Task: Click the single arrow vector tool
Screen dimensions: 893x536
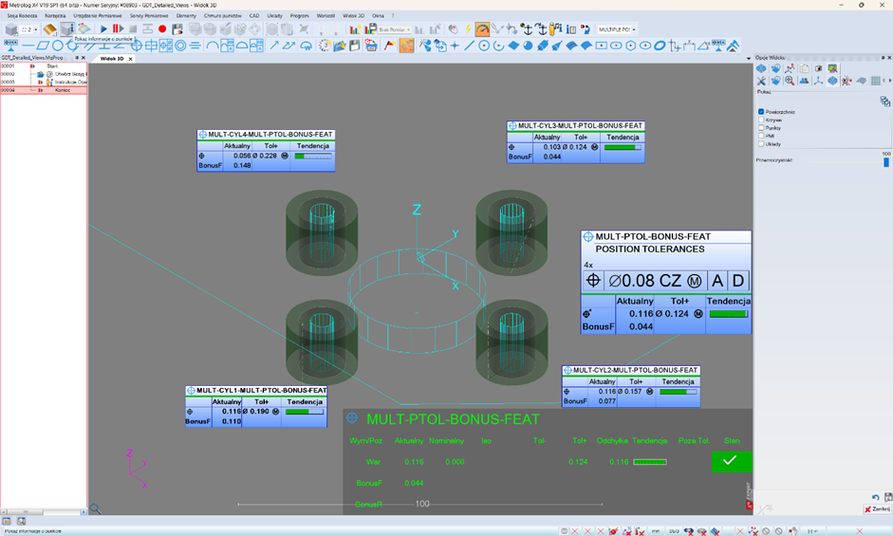Action: pos(274,46)
